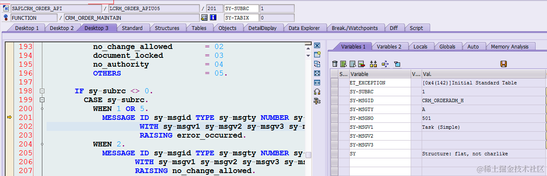Click the Variable column header
Screen dimensions: 547x176
tap(380, 74)
